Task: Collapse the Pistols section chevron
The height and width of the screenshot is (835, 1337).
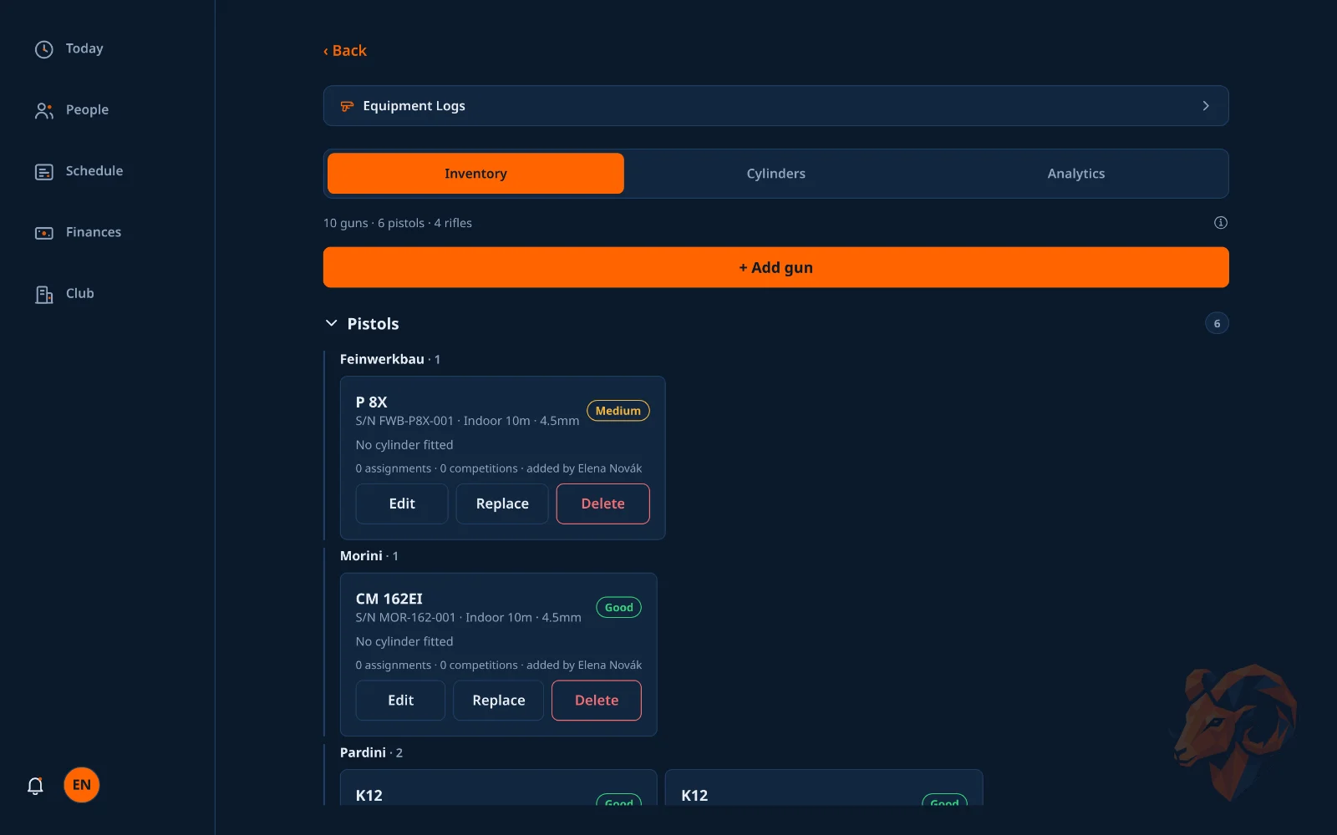Action: pyautogui.click(x=332, y=323)
